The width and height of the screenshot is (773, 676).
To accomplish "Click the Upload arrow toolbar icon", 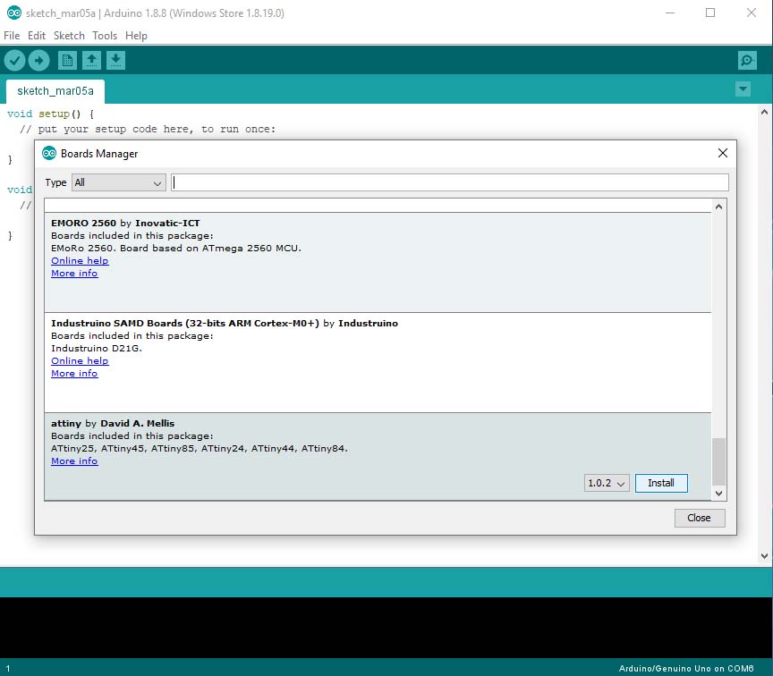I will pyautogui.click(x=39, y=61).
